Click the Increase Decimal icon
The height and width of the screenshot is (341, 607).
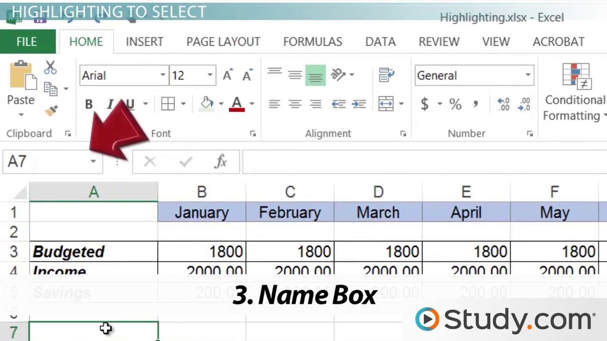(x=503, y=104)
